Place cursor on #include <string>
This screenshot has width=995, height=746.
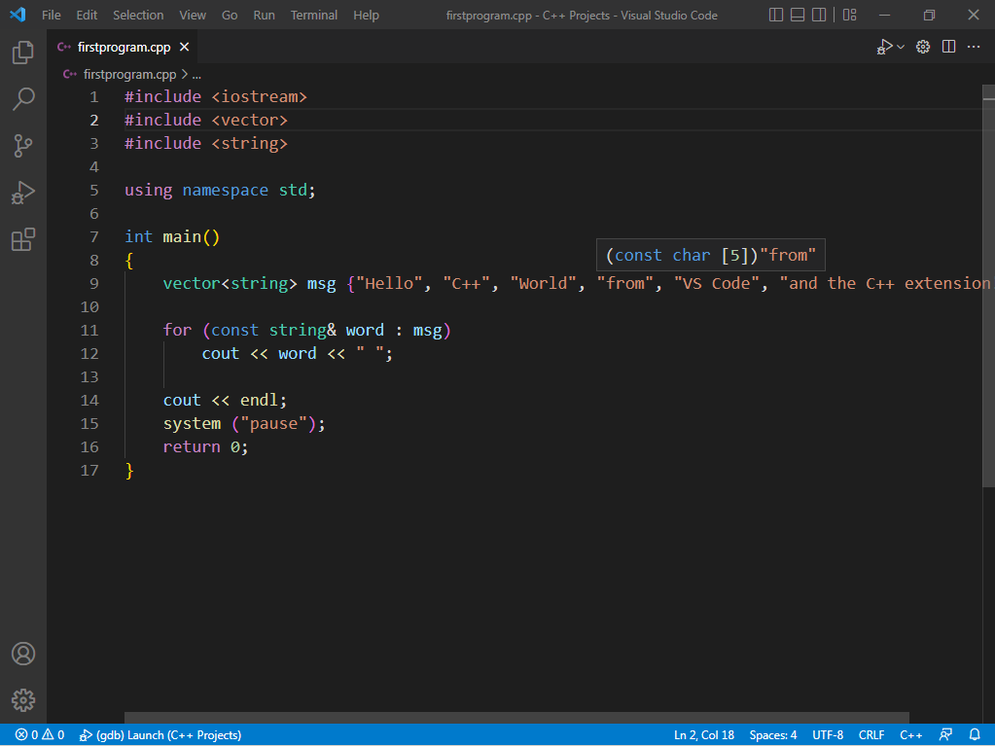coord(206,143)
